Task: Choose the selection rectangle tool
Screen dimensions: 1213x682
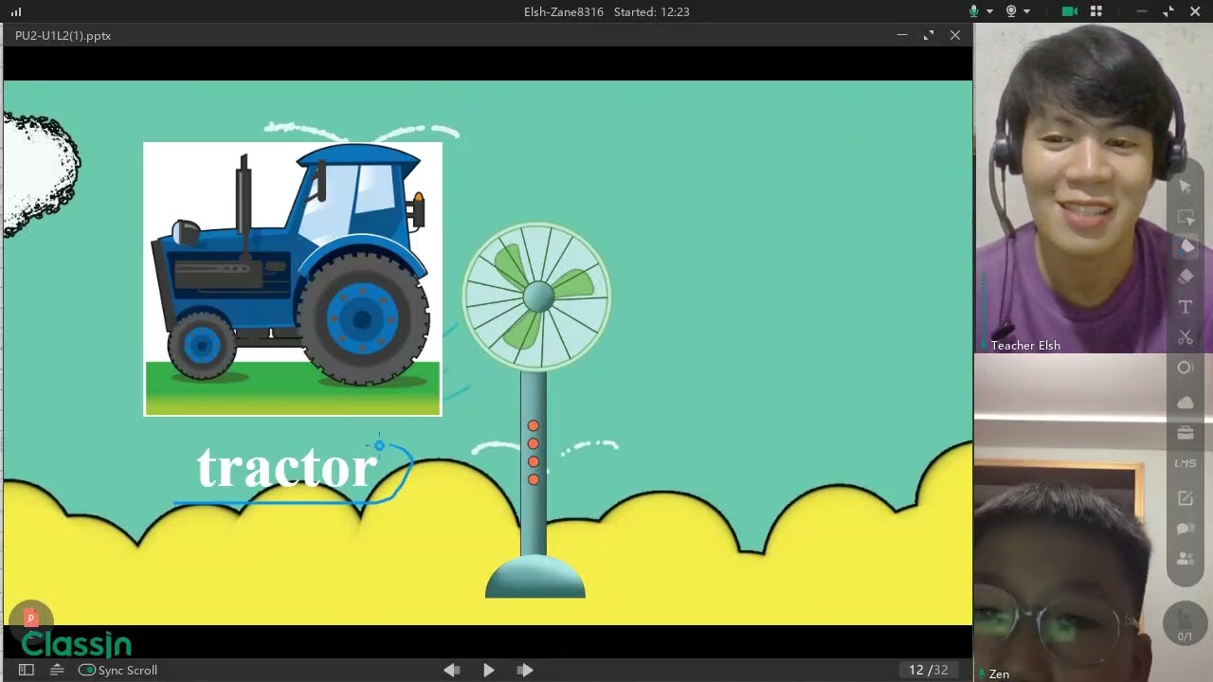Action: coord(1186,217)
